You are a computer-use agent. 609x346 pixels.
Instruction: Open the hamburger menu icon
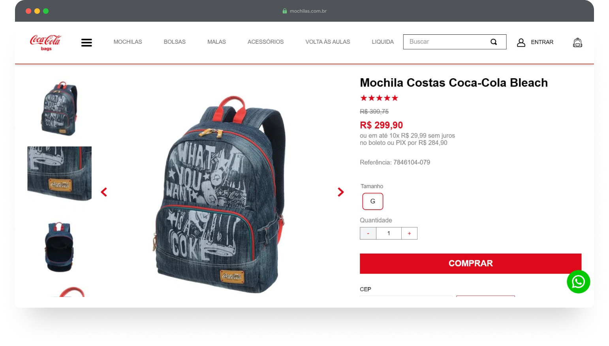pos(86,43)
